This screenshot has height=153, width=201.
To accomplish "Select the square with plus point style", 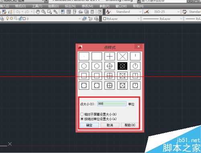I will click(x=110, y=76).
